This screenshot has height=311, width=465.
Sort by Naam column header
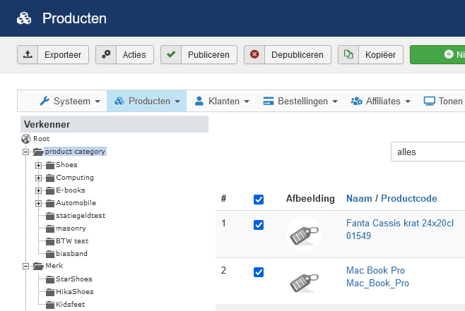coord(359,198)
